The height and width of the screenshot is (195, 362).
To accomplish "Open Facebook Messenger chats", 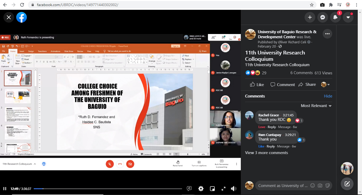I will point(322,17).
